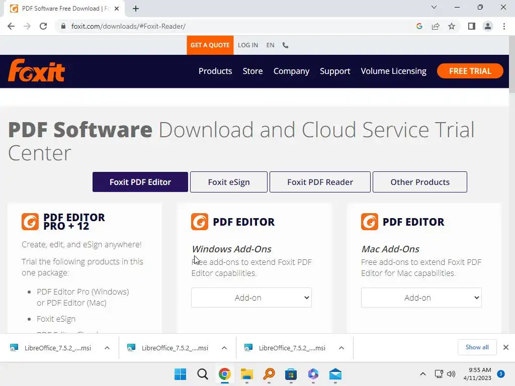Open the Windows Add-on dropdown

click(x=251, y=298)
